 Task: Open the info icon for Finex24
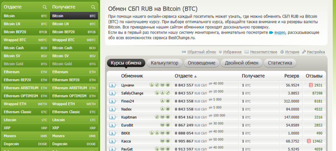112,101
